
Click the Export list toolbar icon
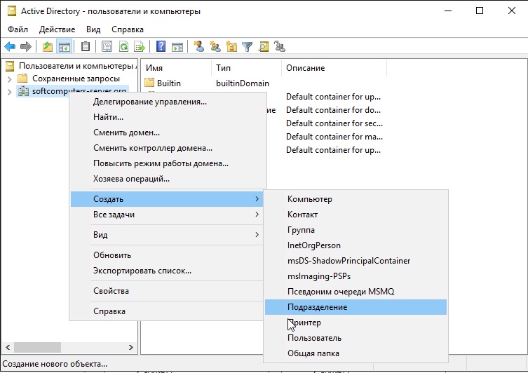(140, 47)
